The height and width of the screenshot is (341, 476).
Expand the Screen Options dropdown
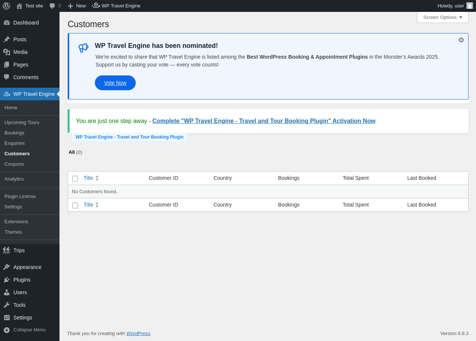(x=443, y=17)
